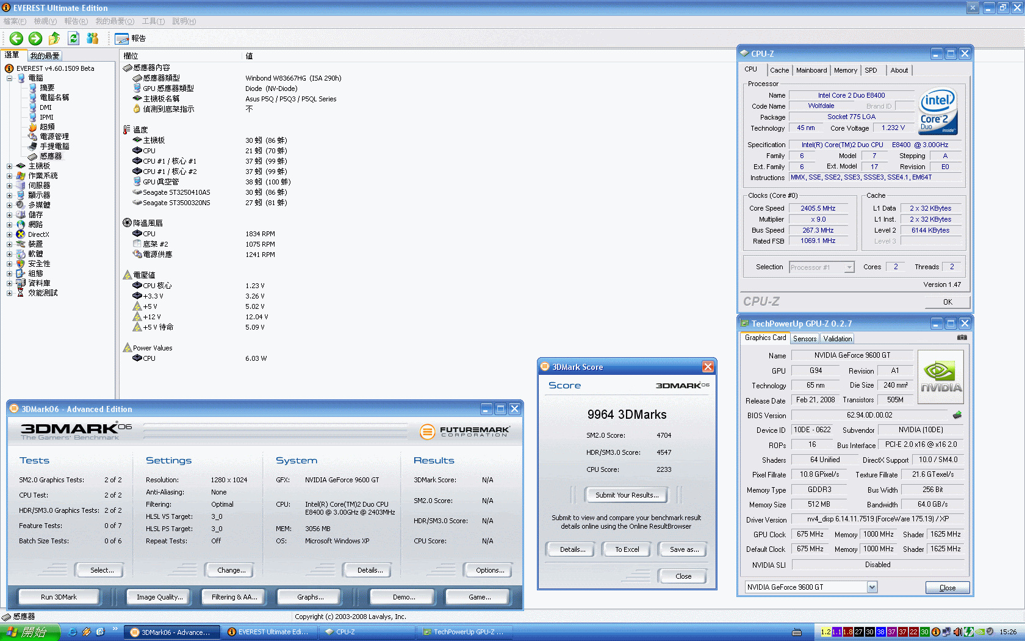Switch to Memory tab in CPU-Z
1025x641 pixels.
(x=846, y=70)
